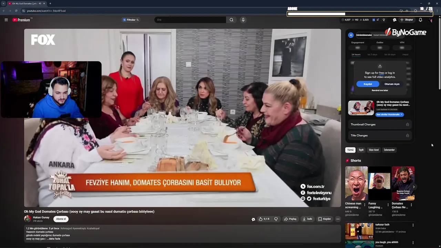Go to the YouTube Premium home logo

(x=22, y=20)
